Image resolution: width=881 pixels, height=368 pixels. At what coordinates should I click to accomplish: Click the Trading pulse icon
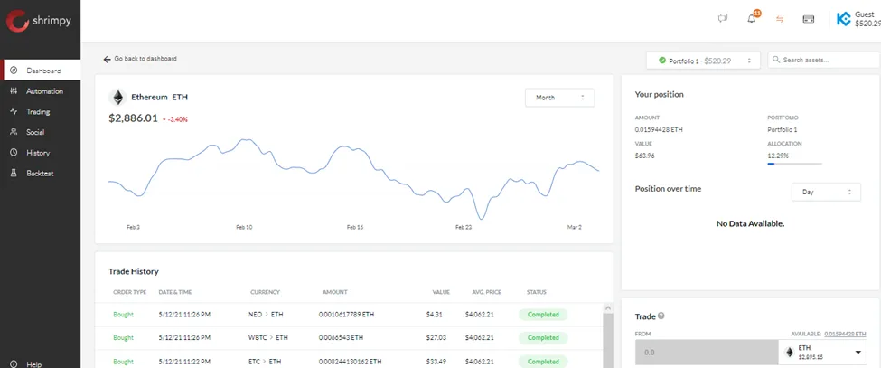click(x=14, y=112)
